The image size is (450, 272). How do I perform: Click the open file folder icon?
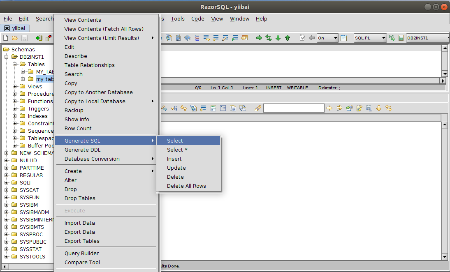click(15, 38)
